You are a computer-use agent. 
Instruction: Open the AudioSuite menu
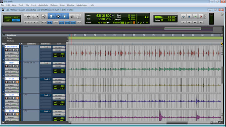coord(43,5)
